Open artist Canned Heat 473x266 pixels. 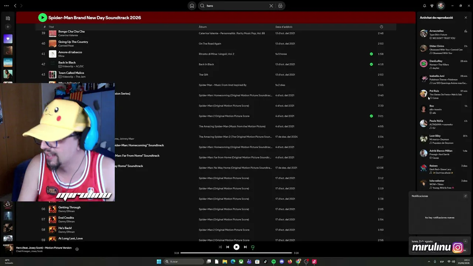click(66, 46)
